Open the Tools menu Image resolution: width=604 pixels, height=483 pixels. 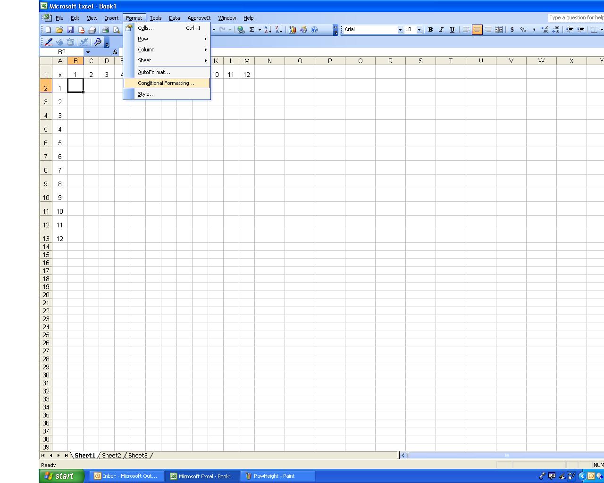point(156,18)
